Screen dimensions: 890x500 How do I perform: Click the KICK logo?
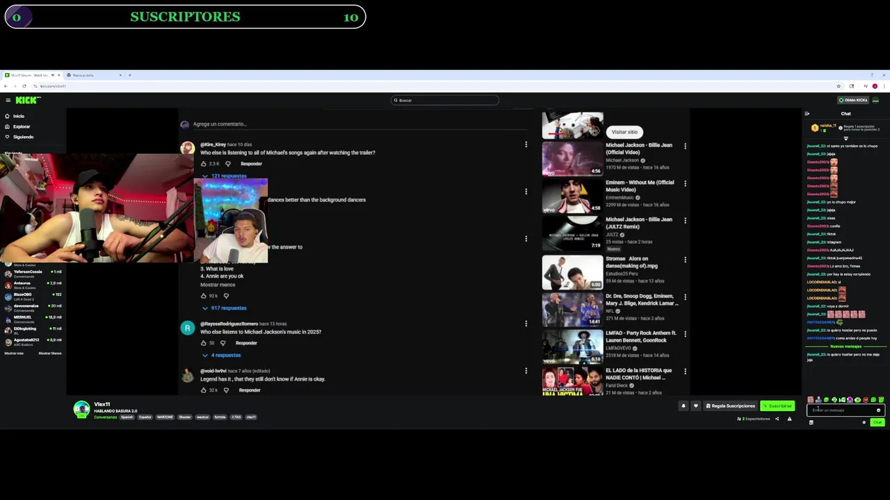(28, 100)
